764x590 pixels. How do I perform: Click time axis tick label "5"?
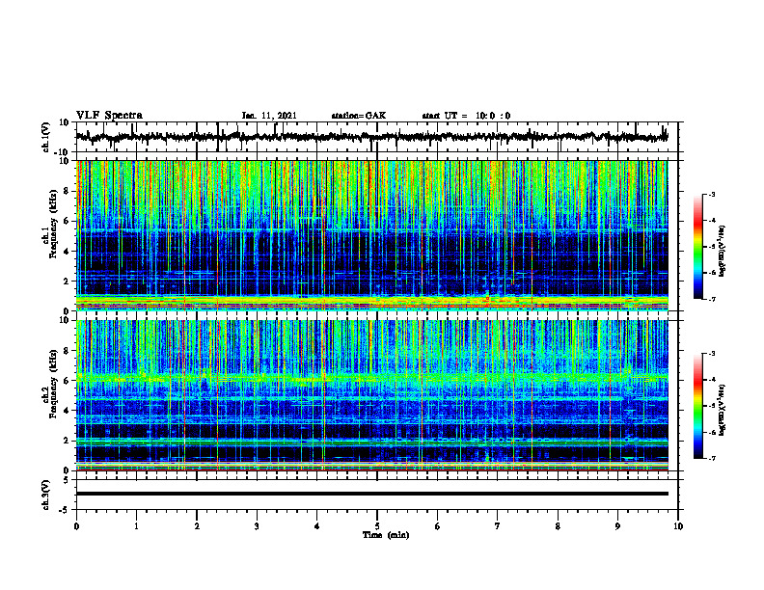pyautogui.click(x=377, y=526)
